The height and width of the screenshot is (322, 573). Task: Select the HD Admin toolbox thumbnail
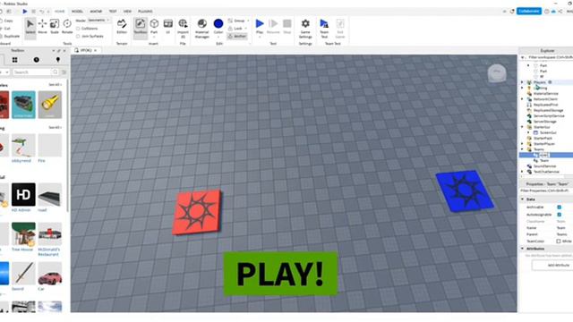[23, 195]
